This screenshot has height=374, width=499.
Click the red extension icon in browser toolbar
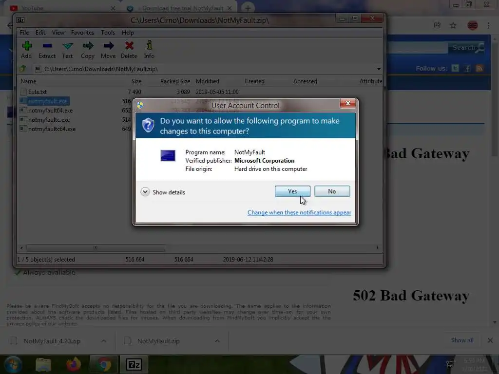point(472,25)
